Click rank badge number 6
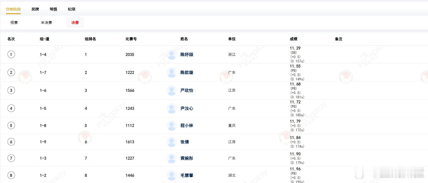The width and height of the screenshot is (428, 183). [11, 142]
